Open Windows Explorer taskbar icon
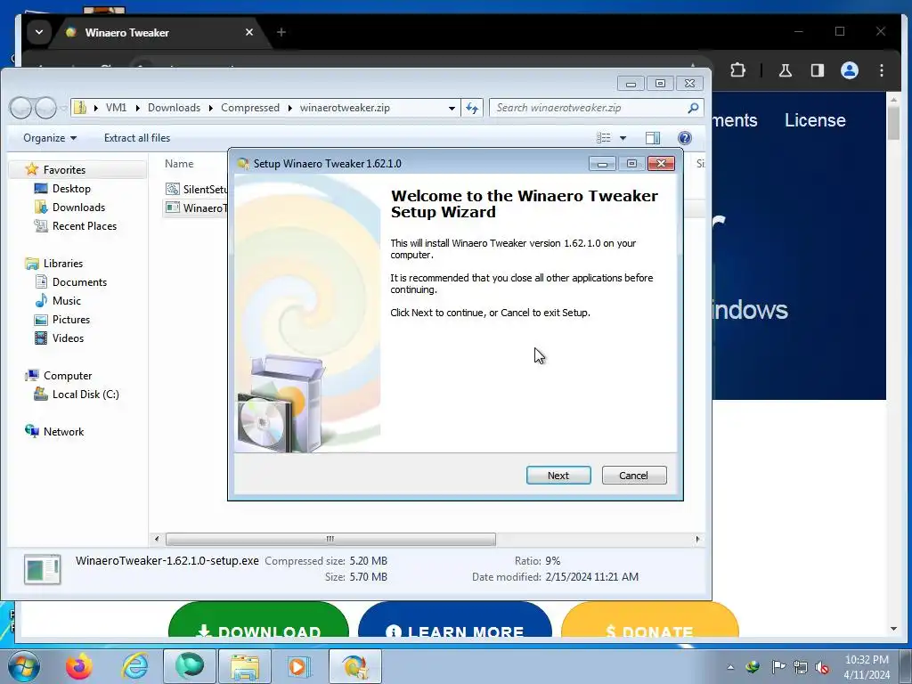The width and height of the screenshot is (912, 684). (x=245, y=666)
